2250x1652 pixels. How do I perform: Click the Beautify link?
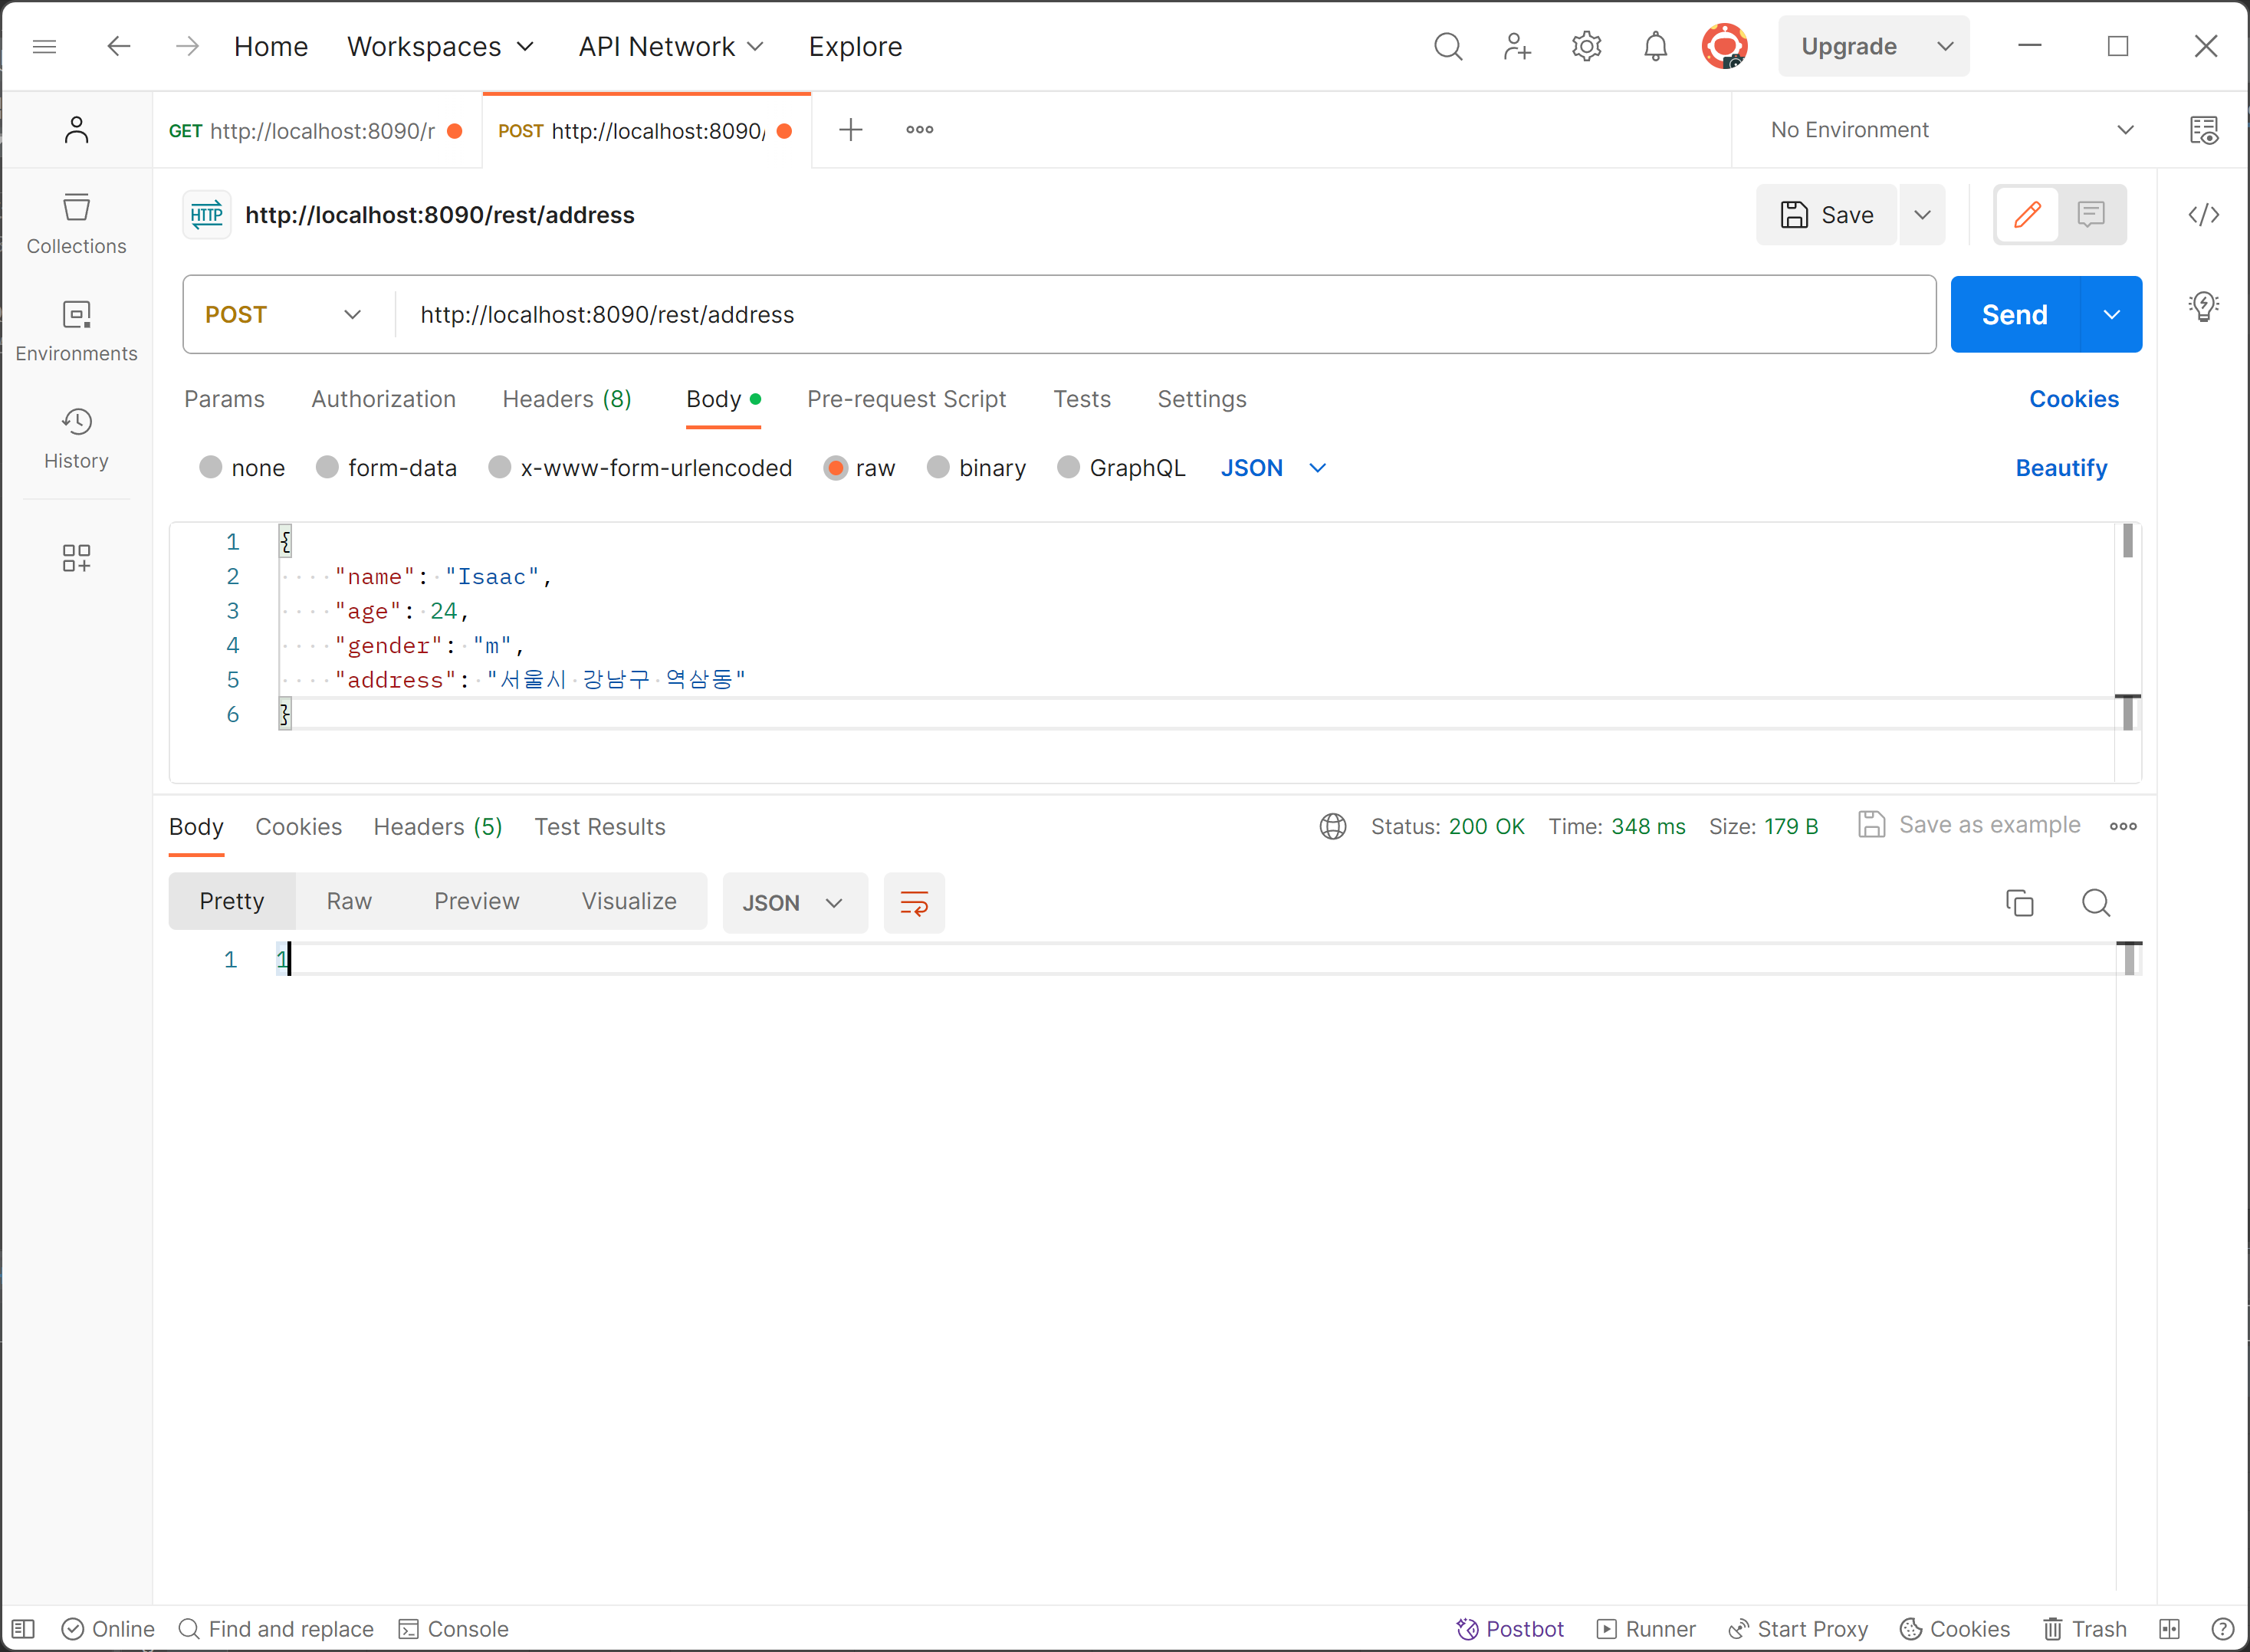[2060, 468]
